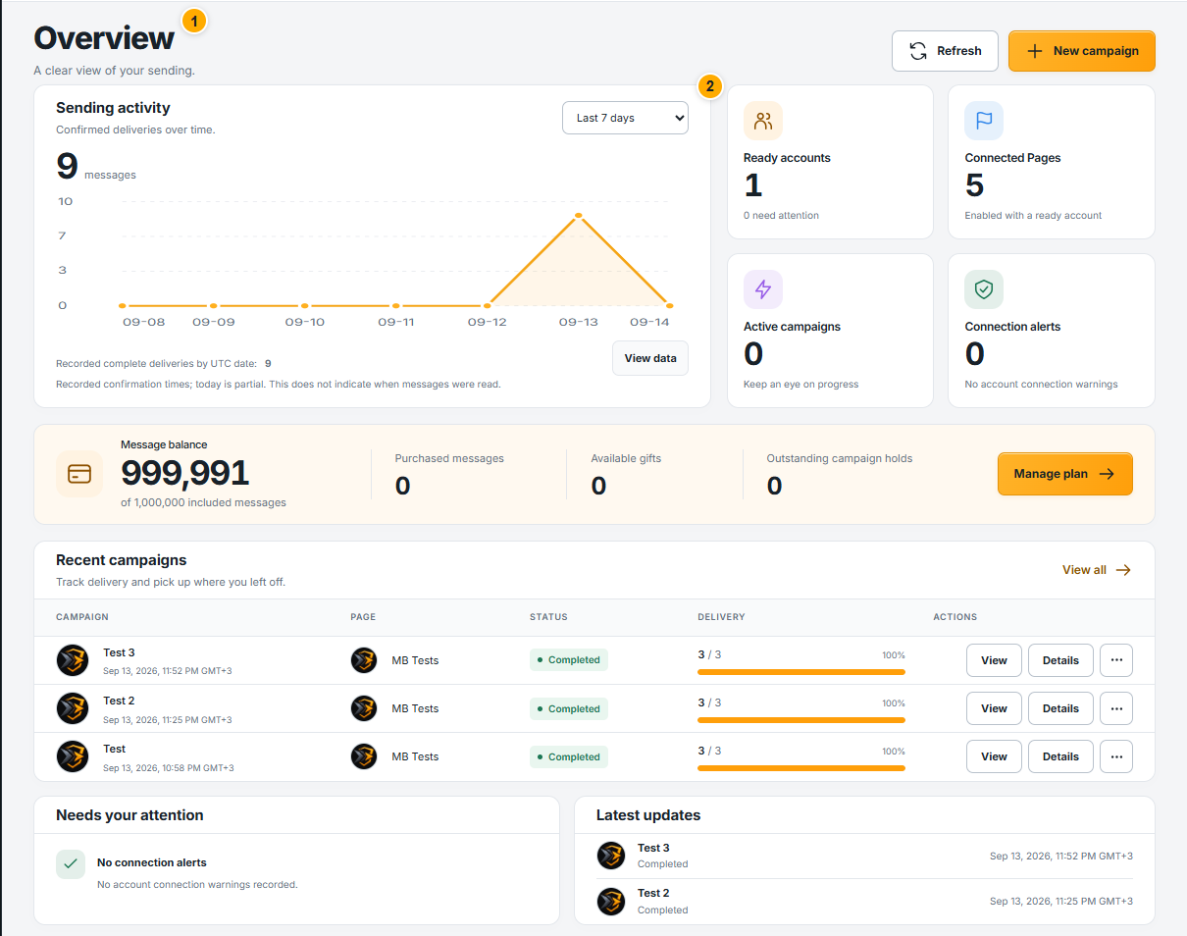Click the Overview page heading
The height and width of the screenshot is (936, 1187).
click(x=104, y=38)
